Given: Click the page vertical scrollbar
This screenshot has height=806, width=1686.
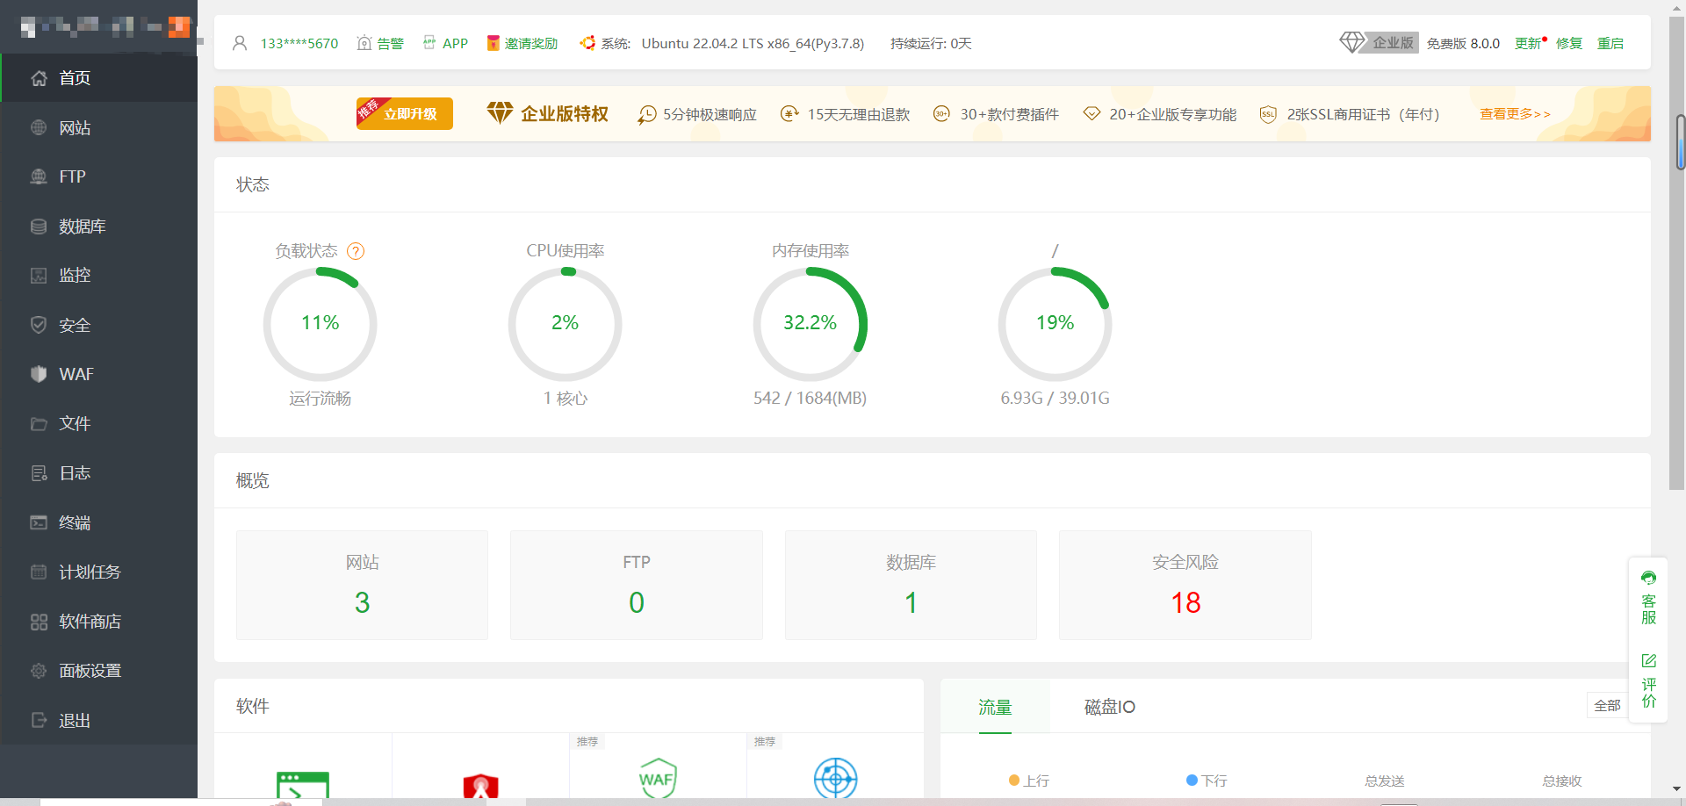Looking at the screenshot, I should (1676, 255).
